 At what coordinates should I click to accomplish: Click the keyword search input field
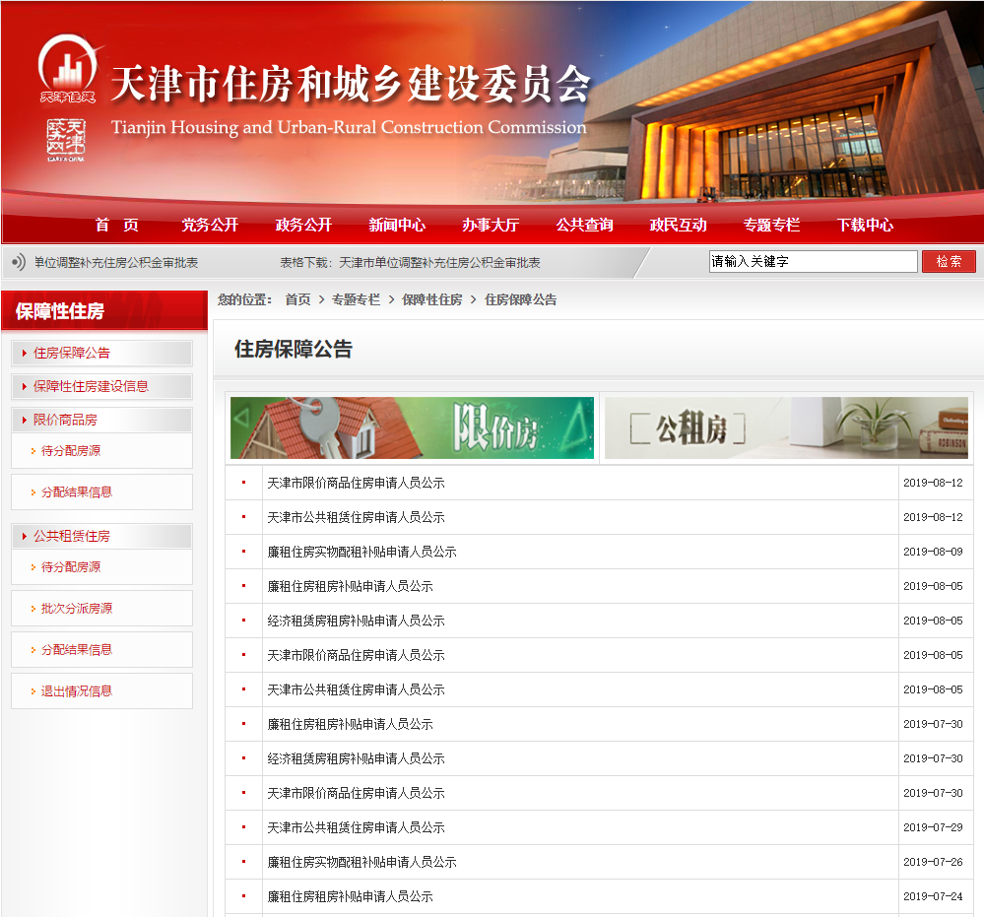[x=812, y=261]
